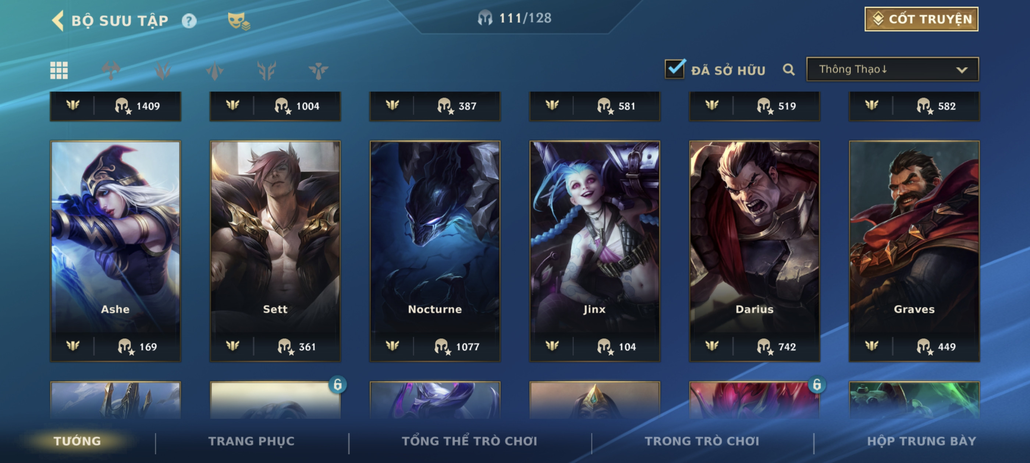Switch to the Tổng Thể Trò Chơi tab
Viewport: 1030px width, 463px height.
(x=469, y=441)
